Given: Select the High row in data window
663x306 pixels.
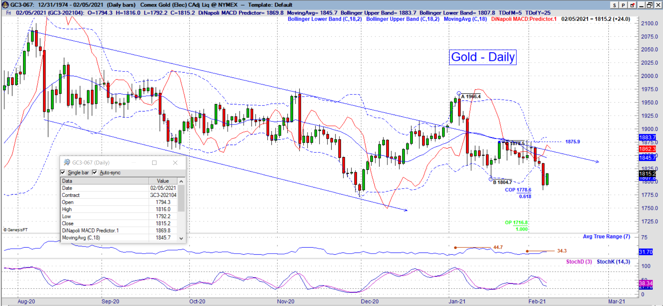Looking at the screenshot, I should [119, 209].
